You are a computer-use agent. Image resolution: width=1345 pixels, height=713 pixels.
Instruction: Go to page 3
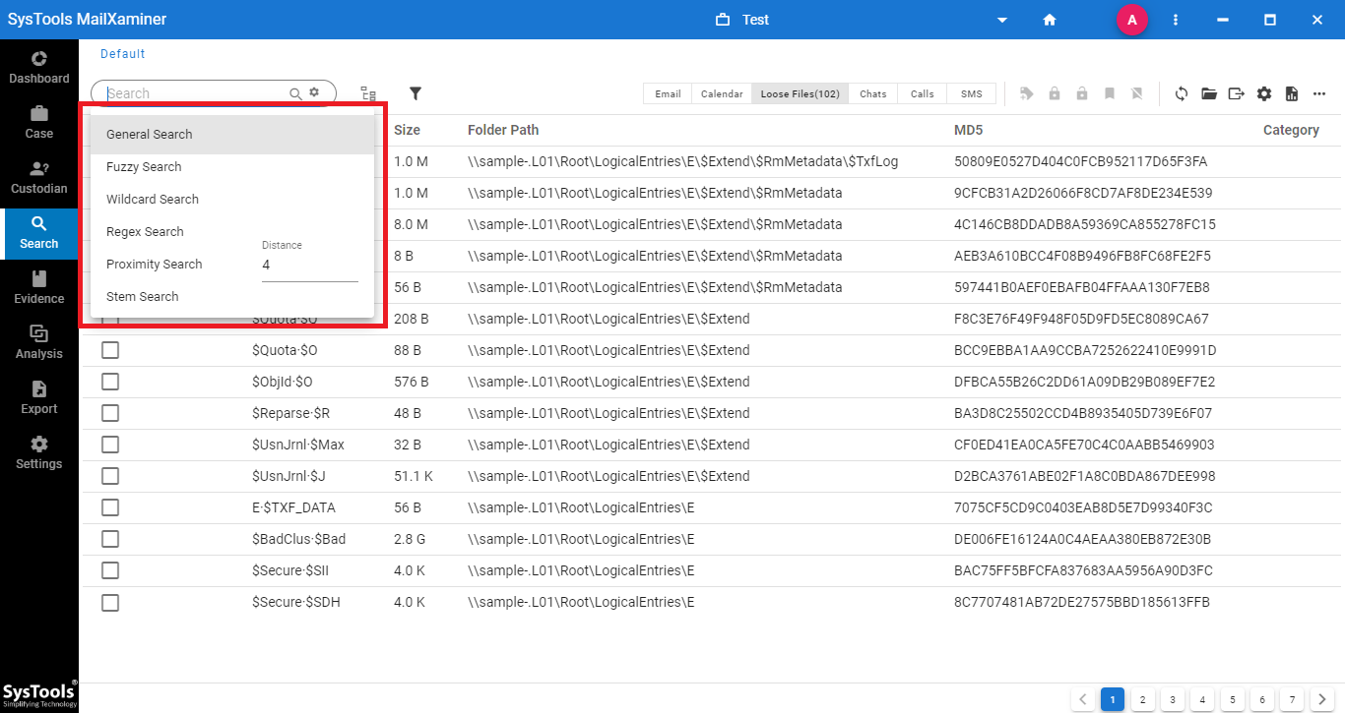click(x=1173, y=699)
